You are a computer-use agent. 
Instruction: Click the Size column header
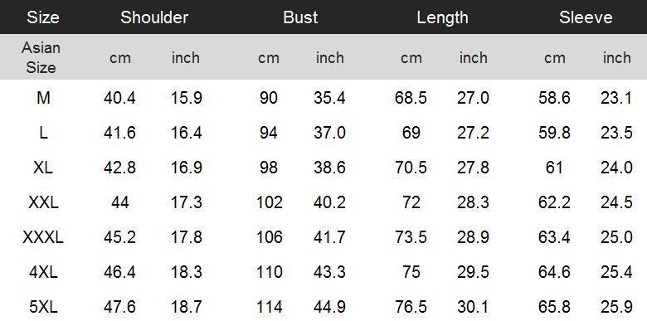tap(43, 17)
